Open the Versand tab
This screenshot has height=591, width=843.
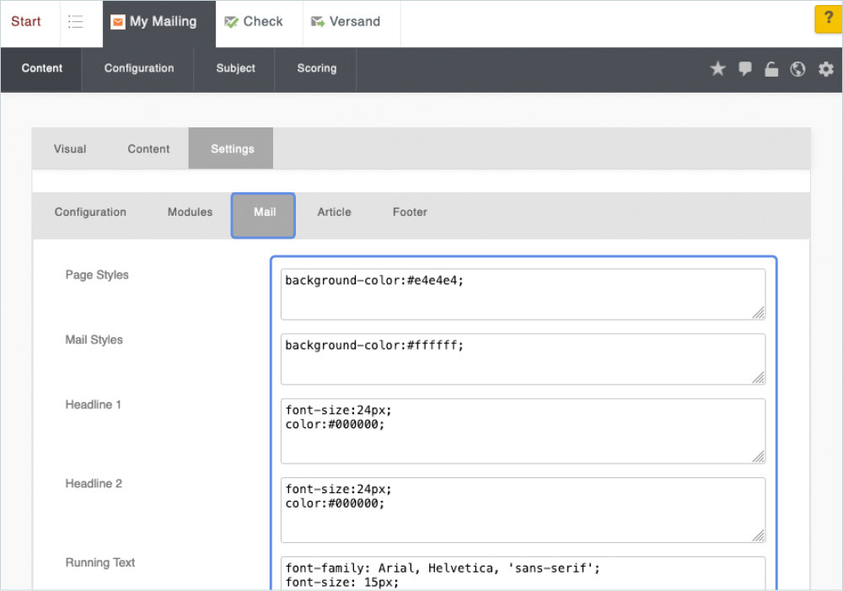coord(352,22)
